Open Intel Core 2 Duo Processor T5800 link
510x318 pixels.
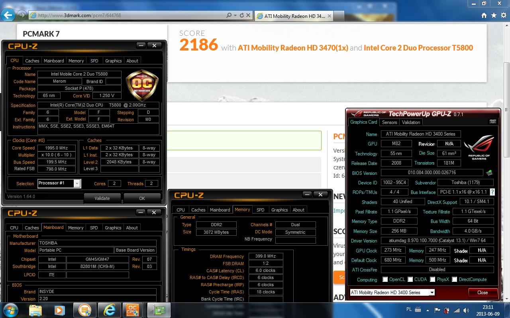pos(418,48)
